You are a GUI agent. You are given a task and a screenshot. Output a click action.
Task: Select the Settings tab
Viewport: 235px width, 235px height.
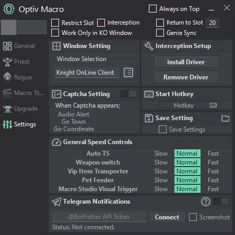tap(19, 124)
